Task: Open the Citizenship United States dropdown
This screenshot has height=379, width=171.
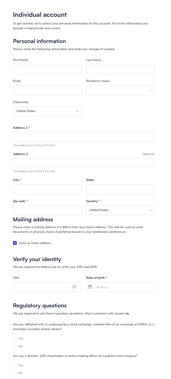Action: tap(47, 111)
